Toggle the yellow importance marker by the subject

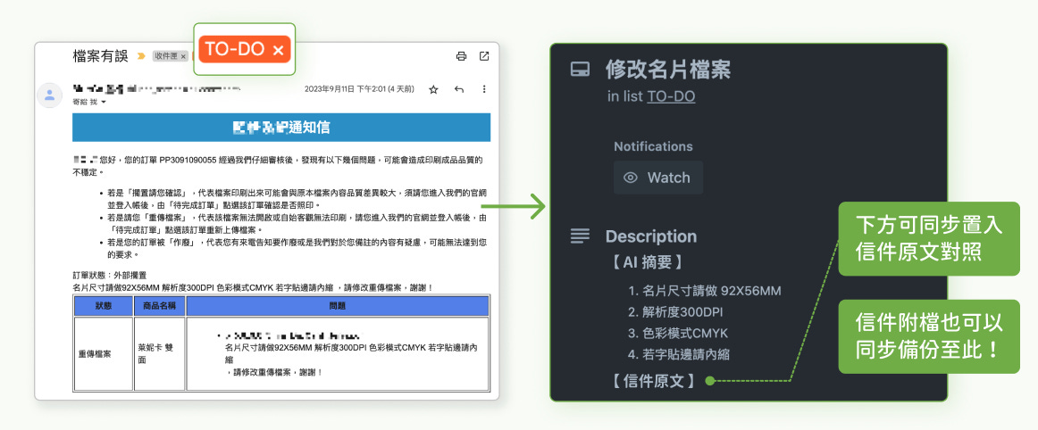coord(141,56)
